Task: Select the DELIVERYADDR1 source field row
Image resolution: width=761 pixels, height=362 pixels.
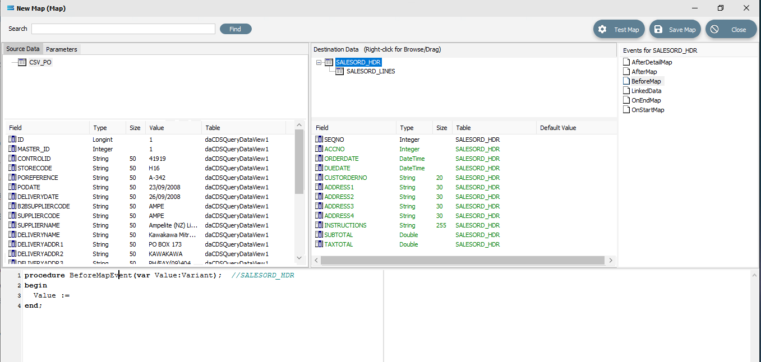Action: click(x=150, y=244)
